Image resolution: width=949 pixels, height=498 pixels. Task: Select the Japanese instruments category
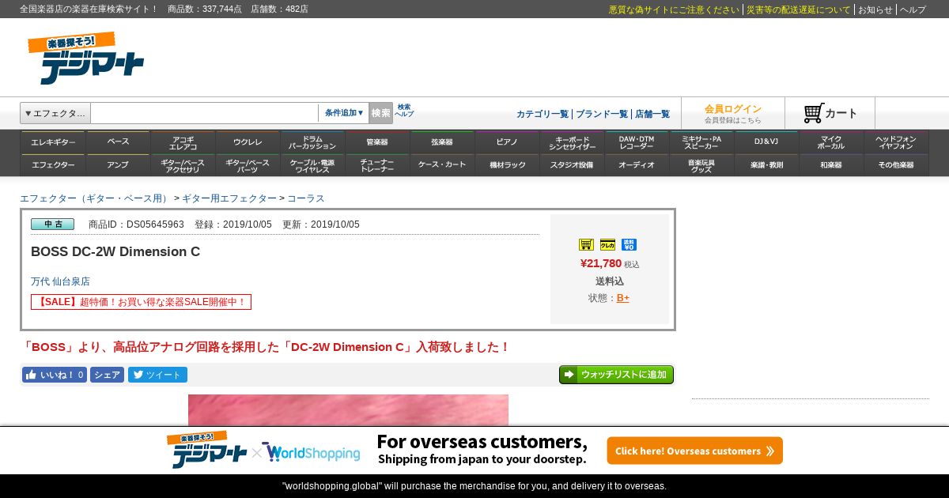point(831,165)
